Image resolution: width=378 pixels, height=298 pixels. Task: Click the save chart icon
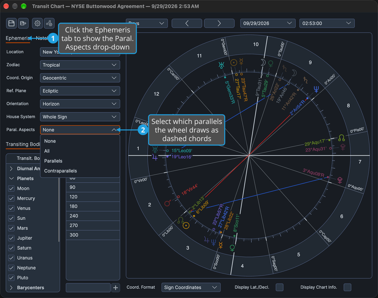point(11,23)
